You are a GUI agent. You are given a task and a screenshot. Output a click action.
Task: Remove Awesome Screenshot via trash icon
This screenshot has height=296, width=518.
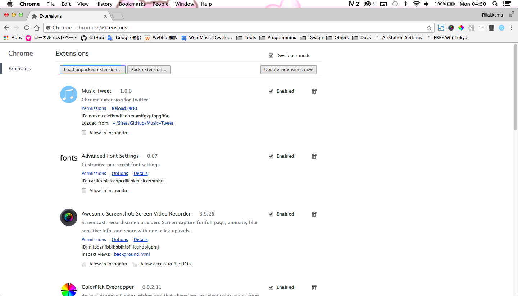(314, 214)
